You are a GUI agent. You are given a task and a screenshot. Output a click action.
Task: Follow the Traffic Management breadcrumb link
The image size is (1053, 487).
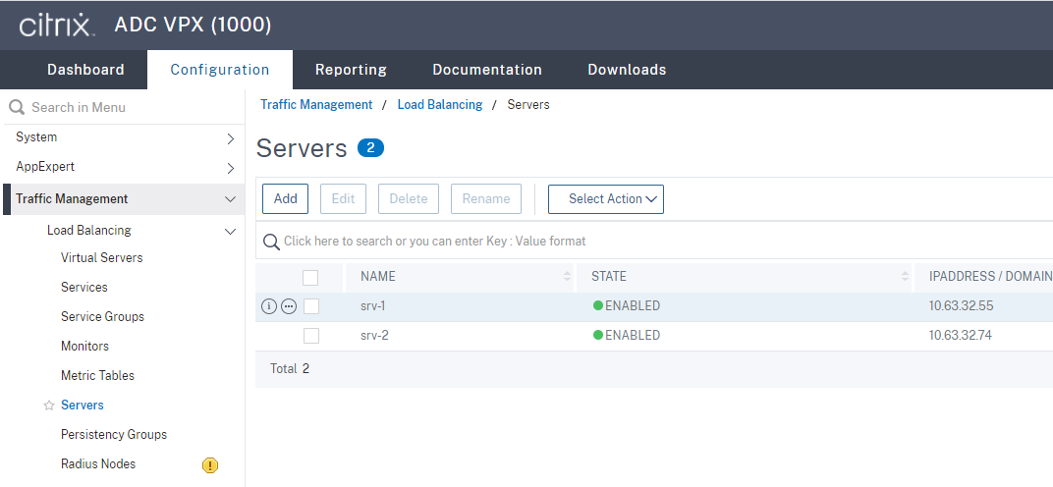(x=316, y=105)
